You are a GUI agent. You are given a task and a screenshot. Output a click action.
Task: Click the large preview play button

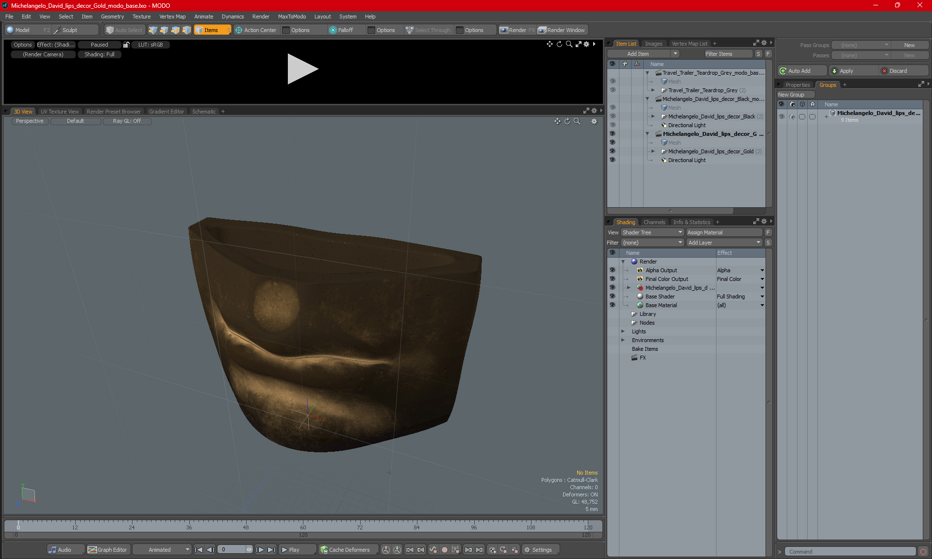tap(302, 69)
